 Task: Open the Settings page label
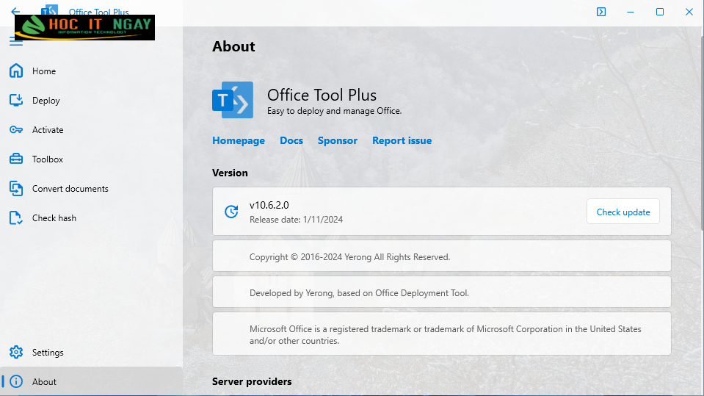click(x=48, y=353)
